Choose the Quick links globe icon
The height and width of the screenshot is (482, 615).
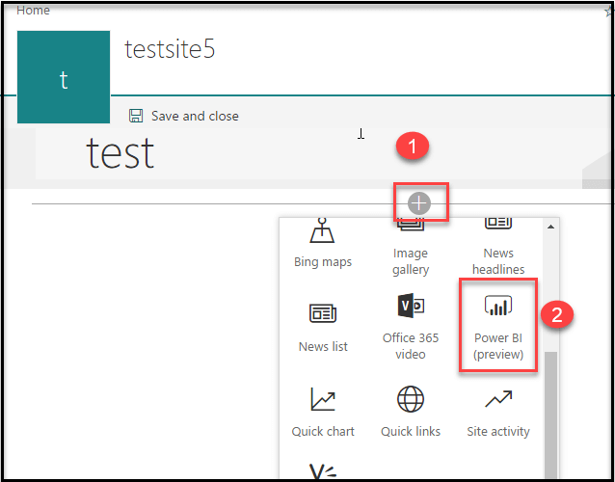[411, 399]
